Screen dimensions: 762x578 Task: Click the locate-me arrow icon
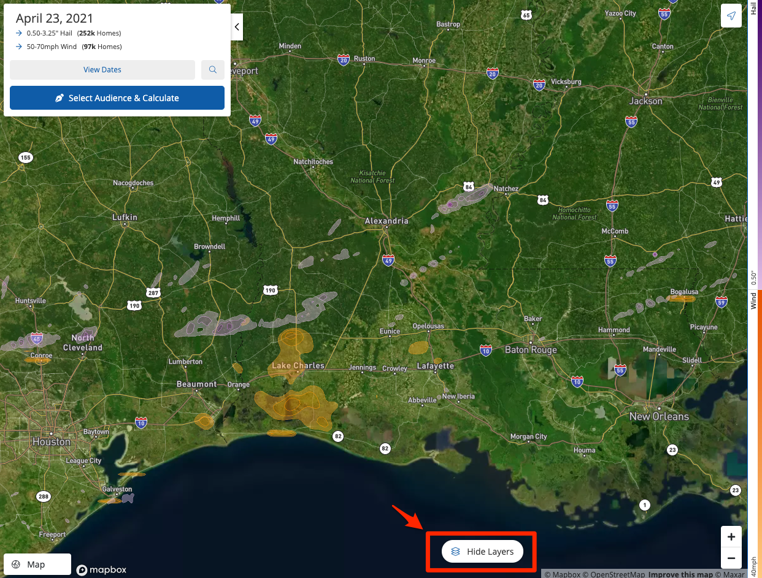[x=731, y=17]
